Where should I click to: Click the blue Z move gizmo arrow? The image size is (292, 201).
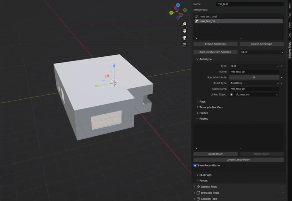point(114,65)
